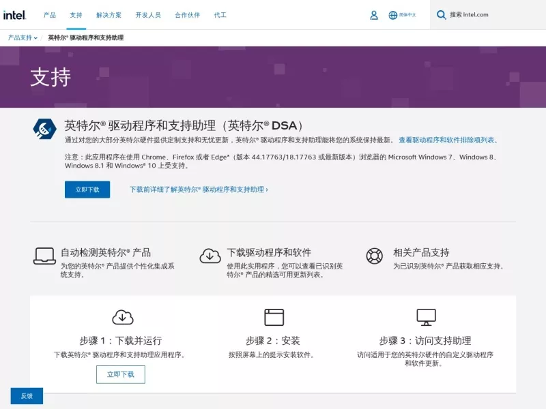Screen dimensions: 546x409
Task: Open the 开发人员 menu
Action: (x=148, y=15)
